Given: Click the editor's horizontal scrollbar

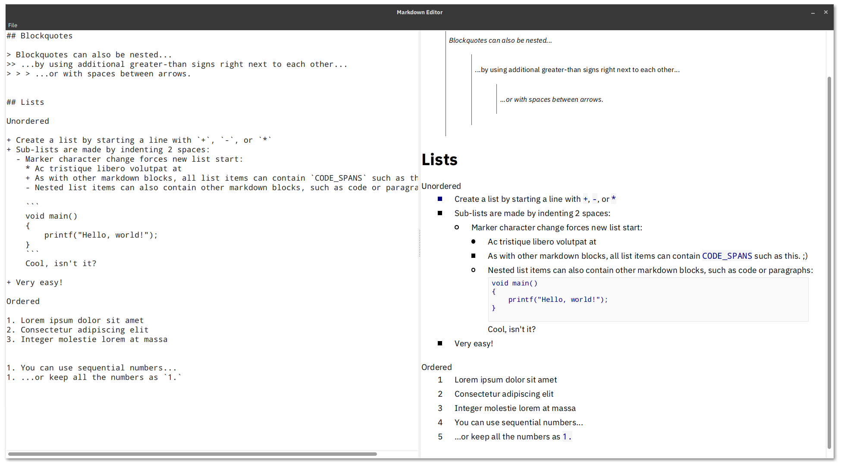Looking at the screenshot, I should click(192, 454).
